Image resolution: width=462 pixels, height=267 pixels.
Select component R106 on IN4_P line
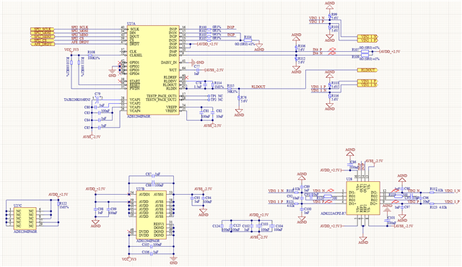297,48
